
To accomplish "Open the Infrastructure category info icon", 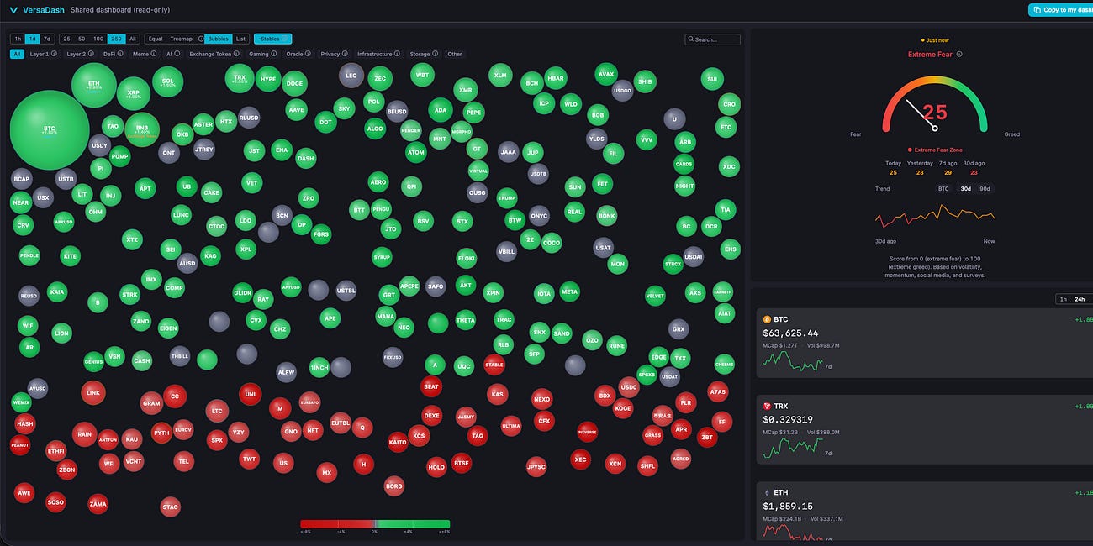I will coord(397,53).
